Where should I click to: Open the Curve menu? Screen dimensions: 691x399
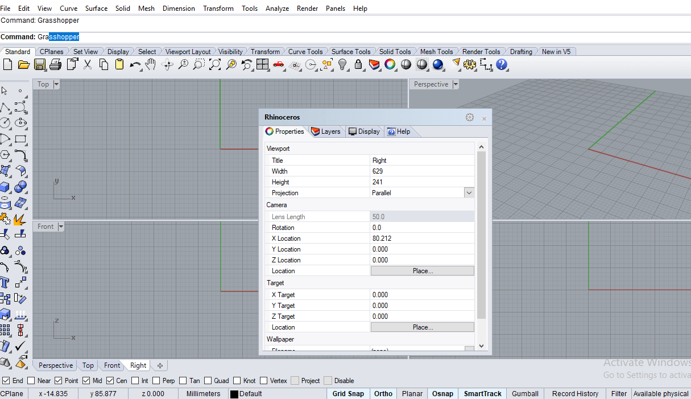point(69,9)
